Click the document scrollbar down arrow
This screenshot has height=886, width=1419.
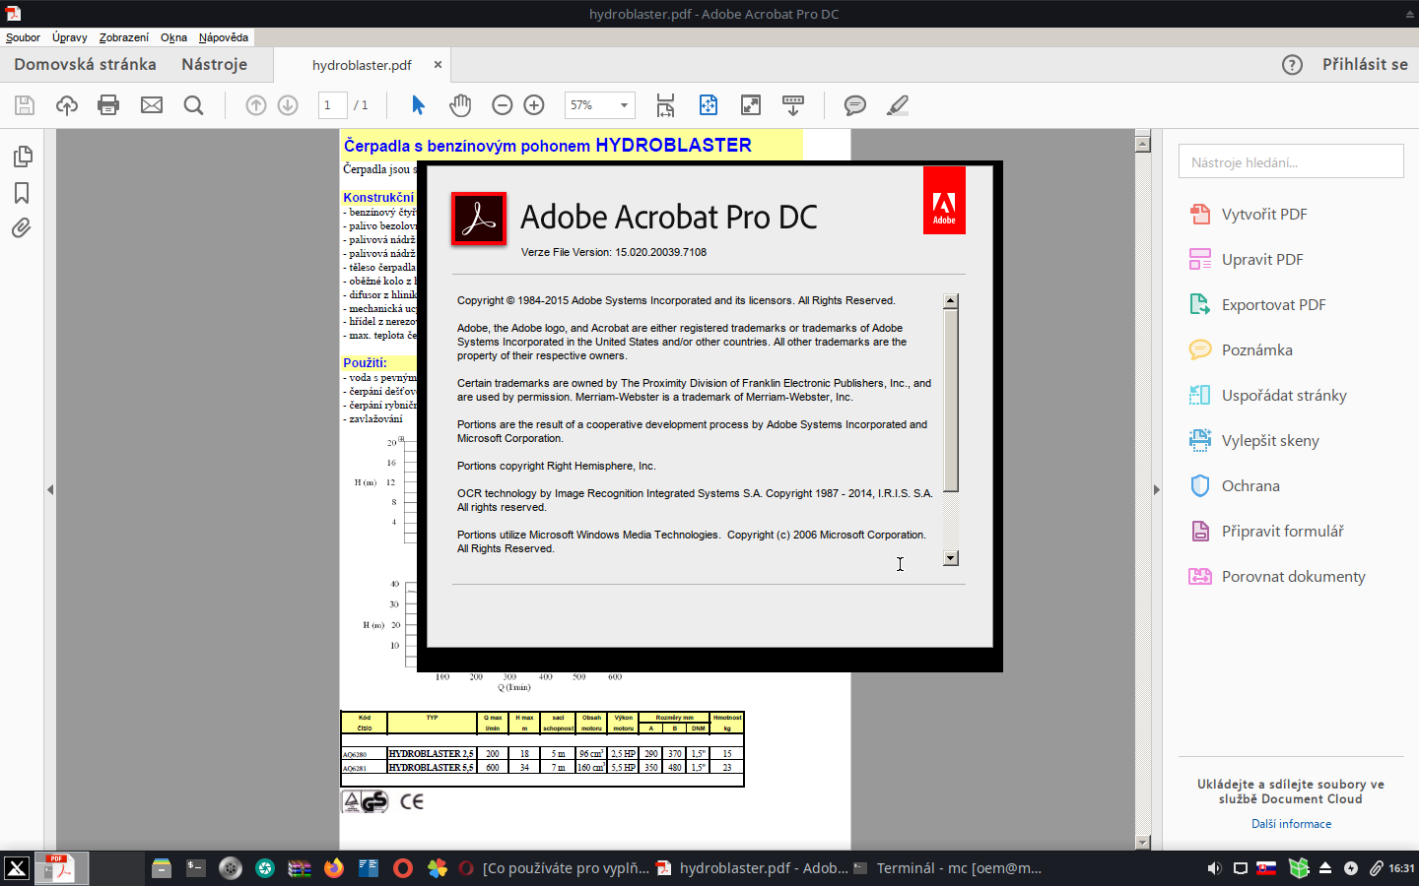point(1143,843)
